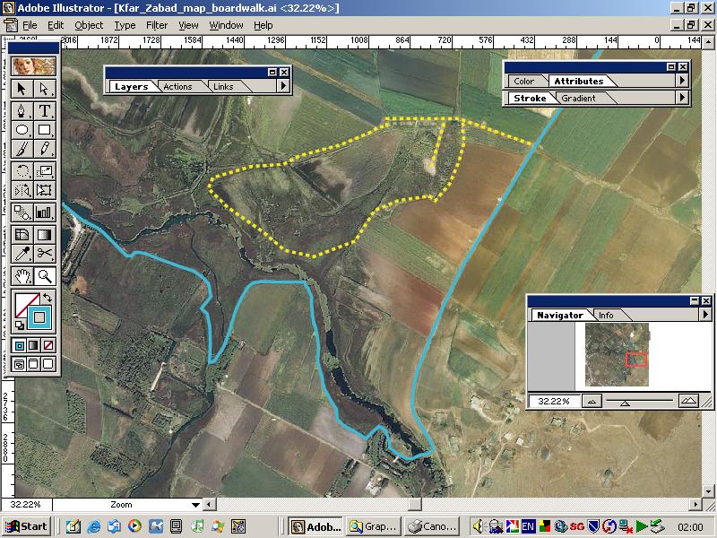Open the Filter menu
The height and width of the screenshot is (538, 717).
[157, 25]
